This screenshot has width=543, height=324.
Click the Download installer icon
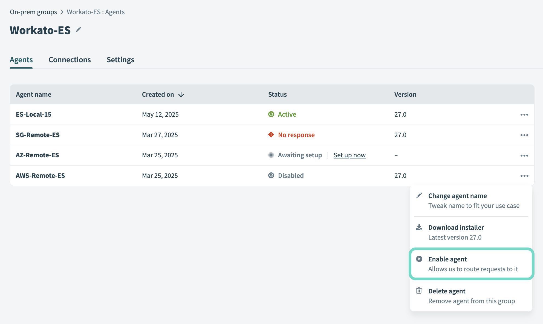pyautogui.click(x=419, y=227)
